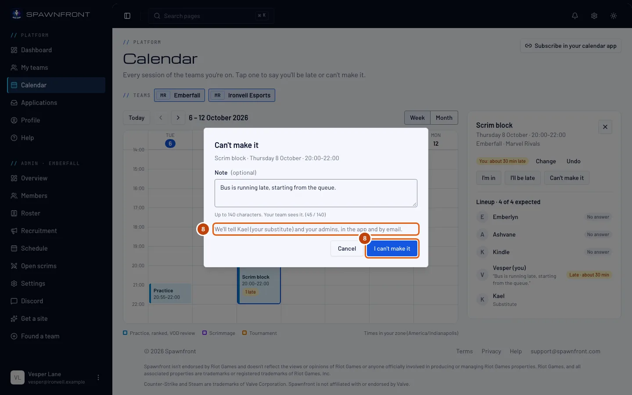Open My teams in the sidebar
The image size is (632, 395).
56,68
